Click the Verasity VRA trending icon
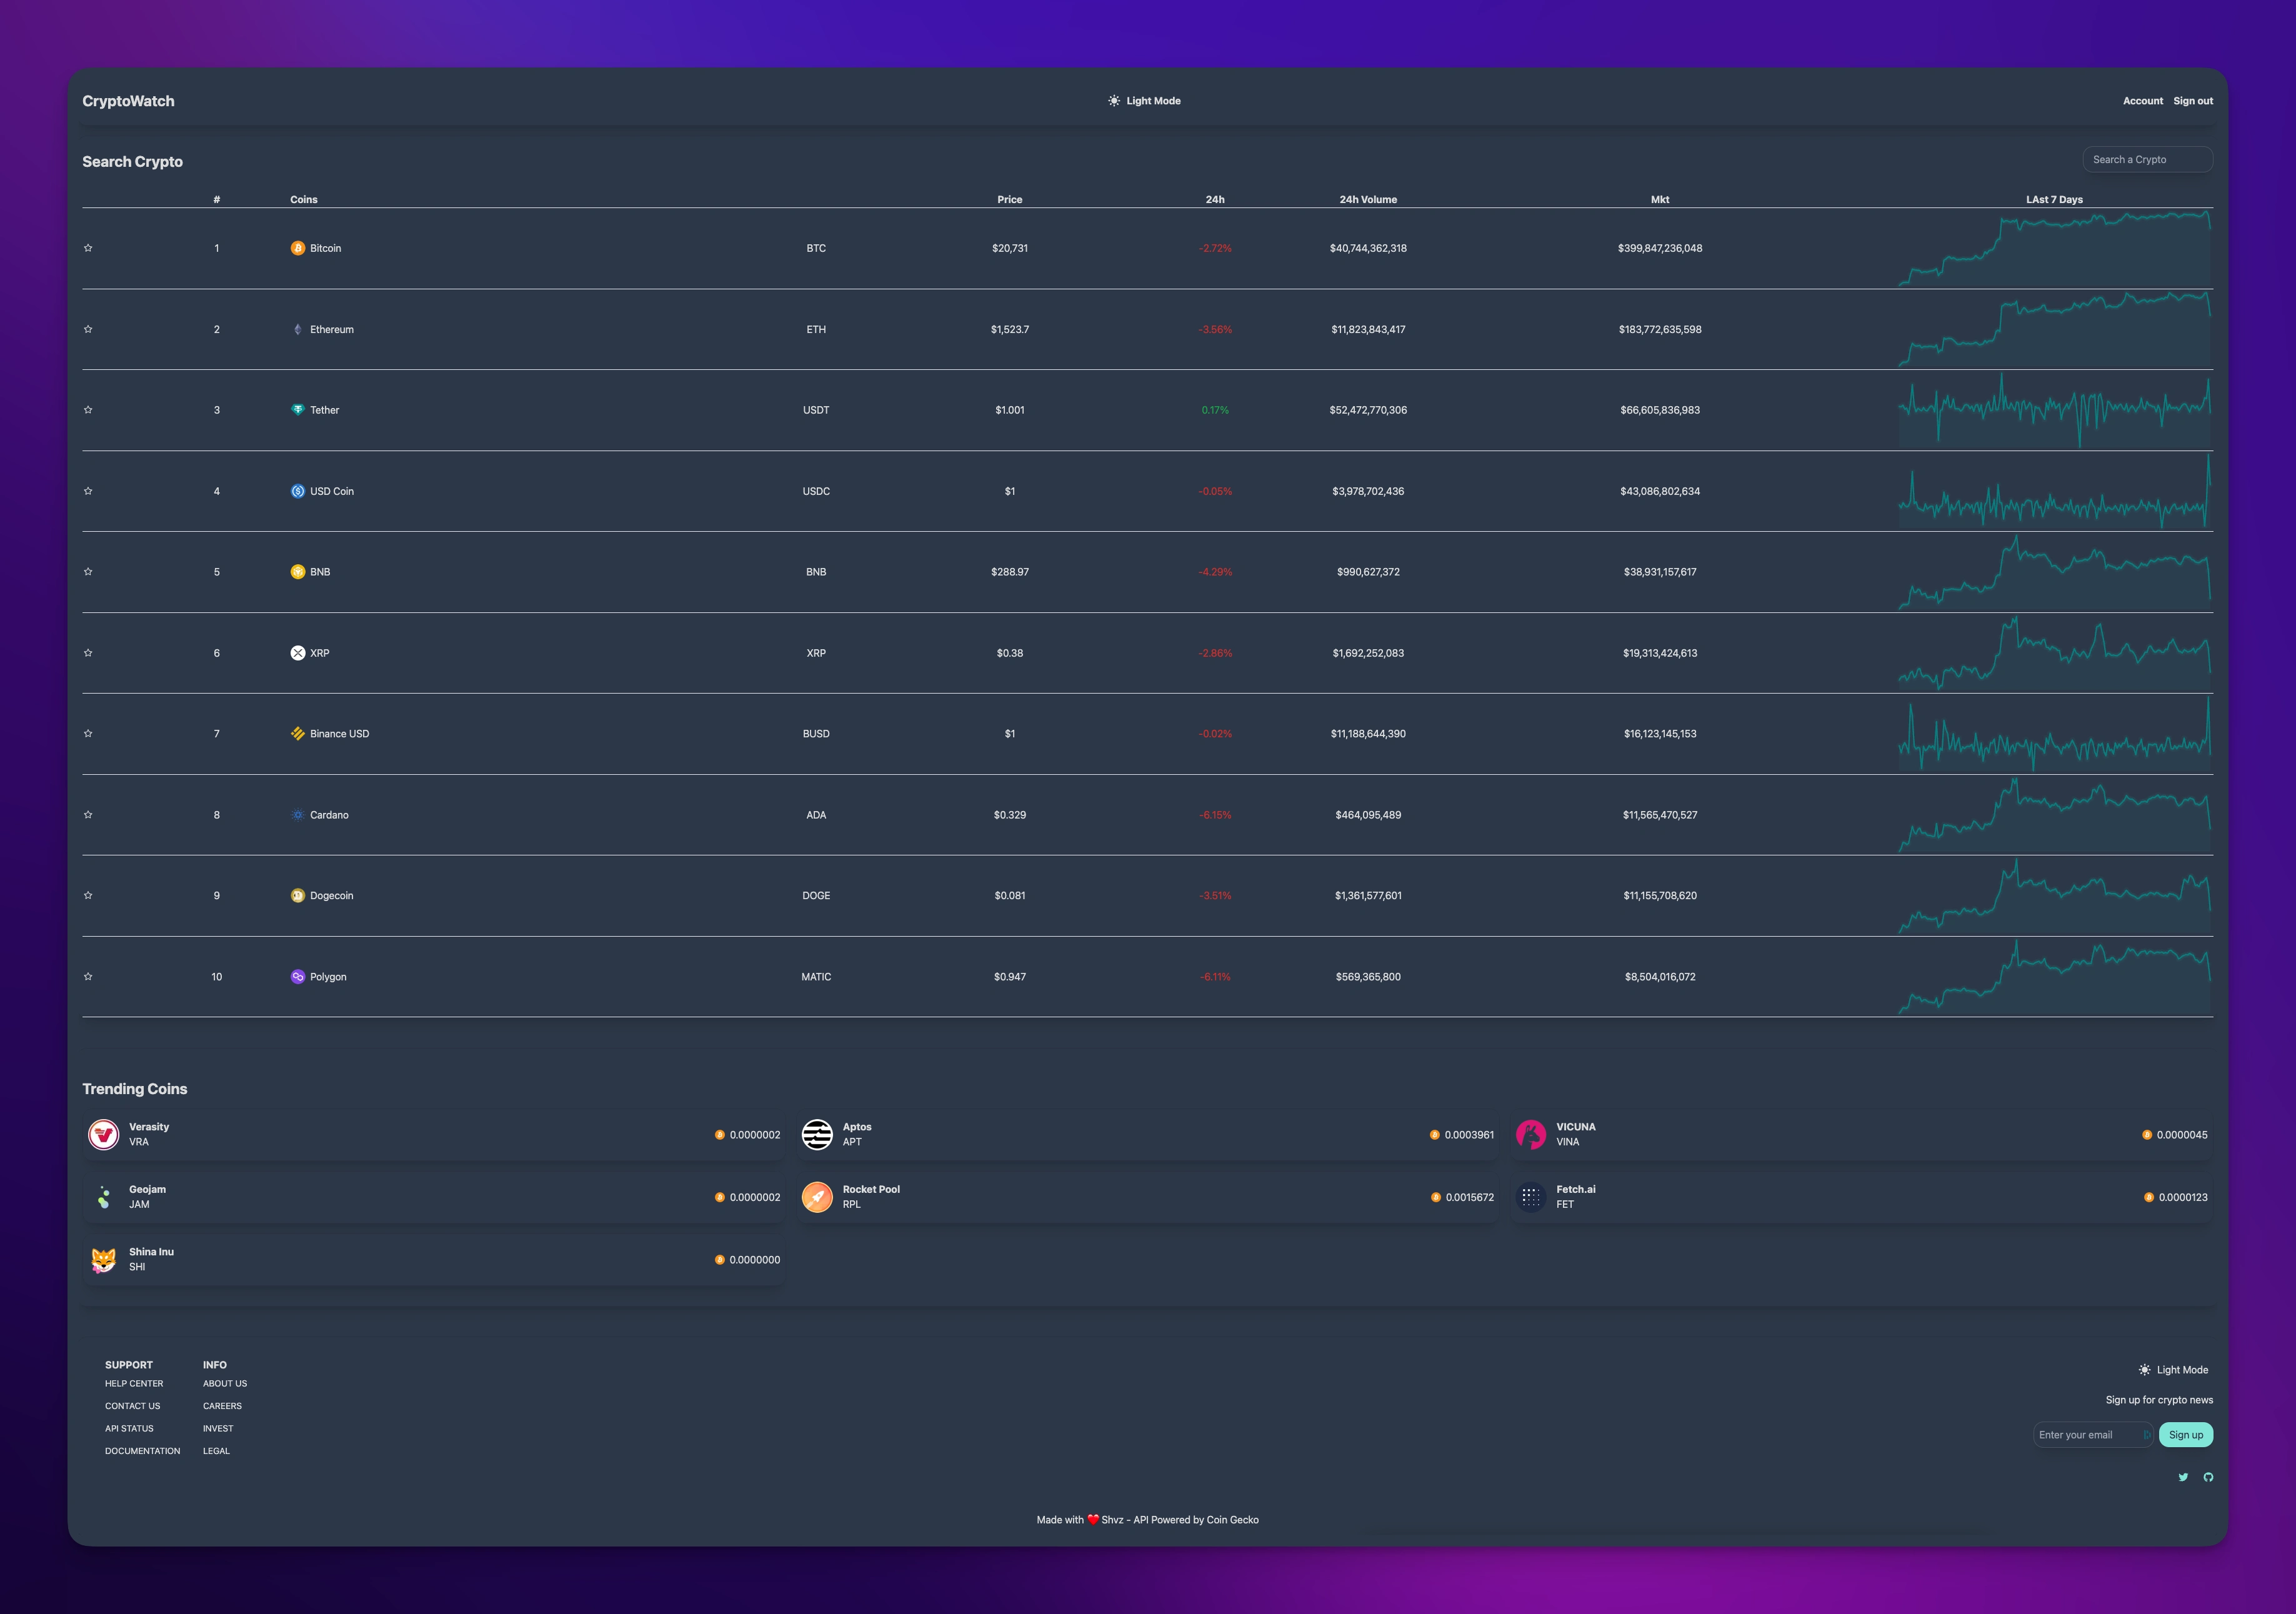Viewport: 2296px width, 1614px height. pos(105,1133)
